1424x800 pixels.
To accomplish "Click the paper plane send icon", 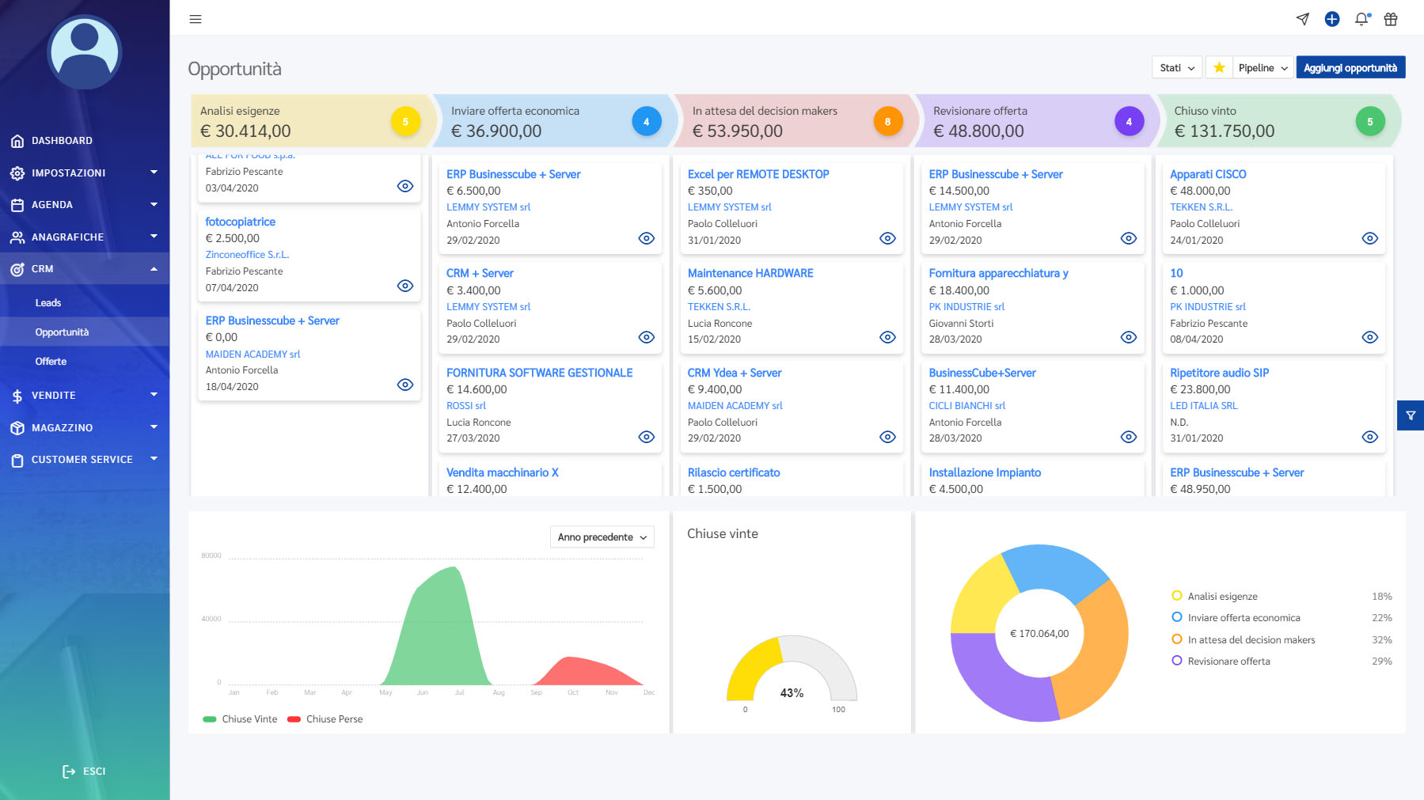I will point(1303,19).
